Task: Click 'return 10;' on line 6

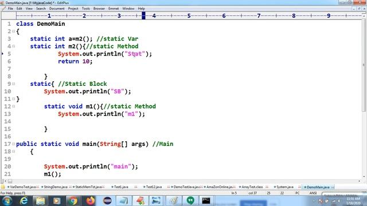Action: [75, 61]
